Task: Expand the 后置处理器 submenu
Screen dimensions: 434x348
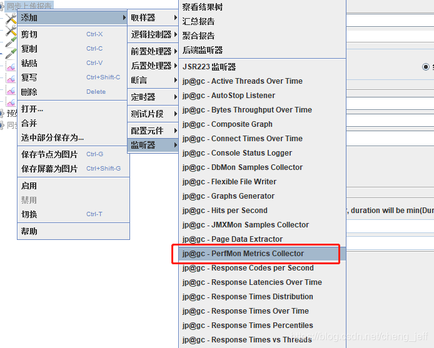Action: coord(153,66)
